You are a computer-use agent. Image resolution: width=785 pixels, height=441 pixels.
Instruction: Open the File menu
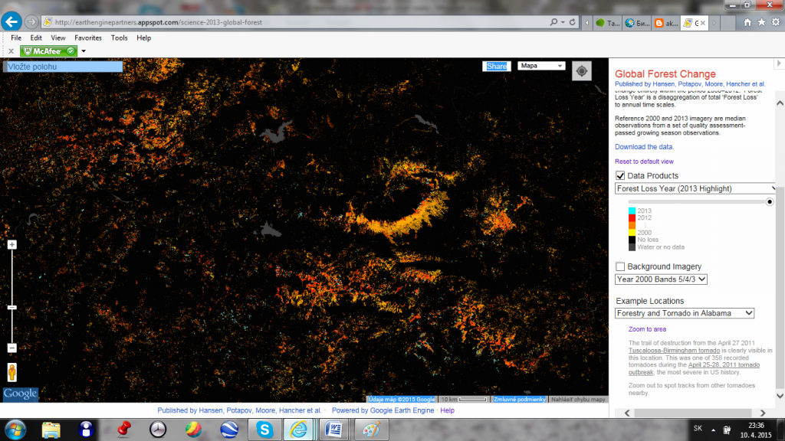pyautogui.click(x=16, y=38)
